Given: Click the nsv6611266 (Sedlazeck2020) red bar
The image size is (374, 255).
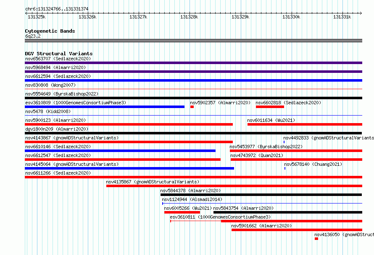Looking at the screenshot, I should (193, 177).
